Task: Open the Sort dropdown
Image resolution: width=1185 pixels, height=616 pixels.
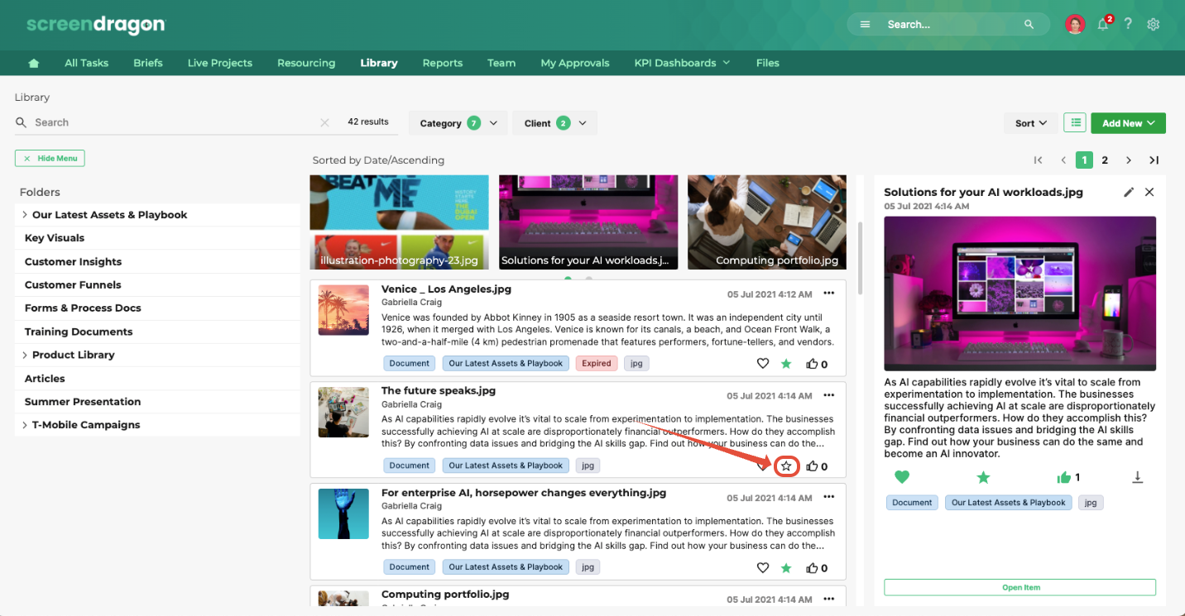Action: pos(1031,123)
